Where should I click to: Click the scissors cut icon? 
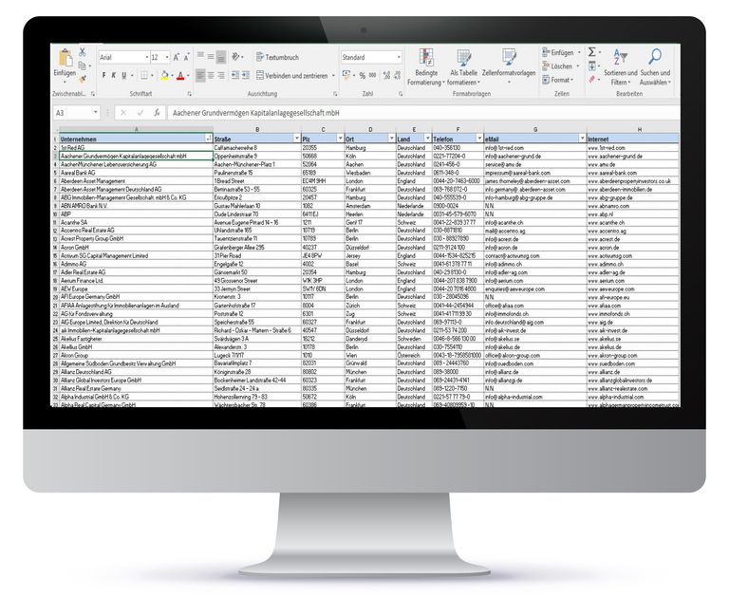(x=83, y=51)
